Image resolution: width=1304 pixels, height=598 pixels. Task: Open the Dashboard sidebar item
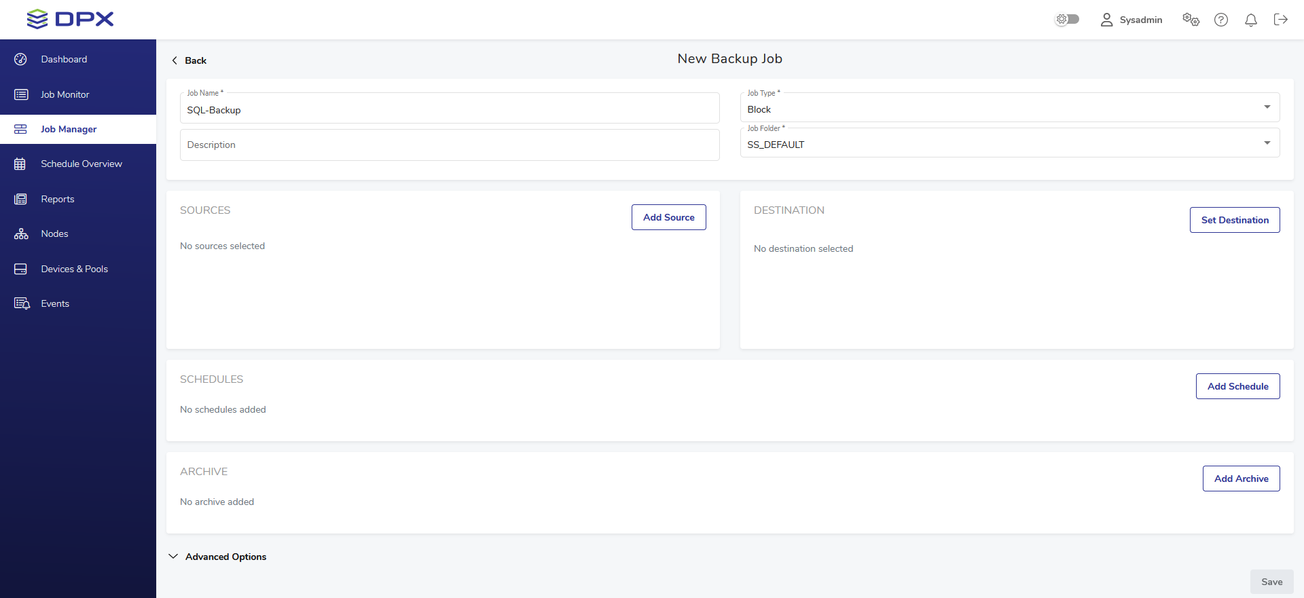click(x=64, y=59)
